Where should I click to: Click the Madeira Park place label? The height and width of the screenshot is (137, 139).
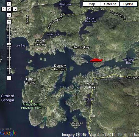[93, 86]
